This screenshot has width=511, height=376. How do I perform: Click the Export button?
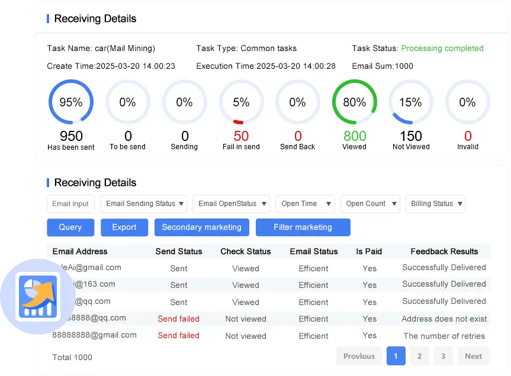[124, 227]
